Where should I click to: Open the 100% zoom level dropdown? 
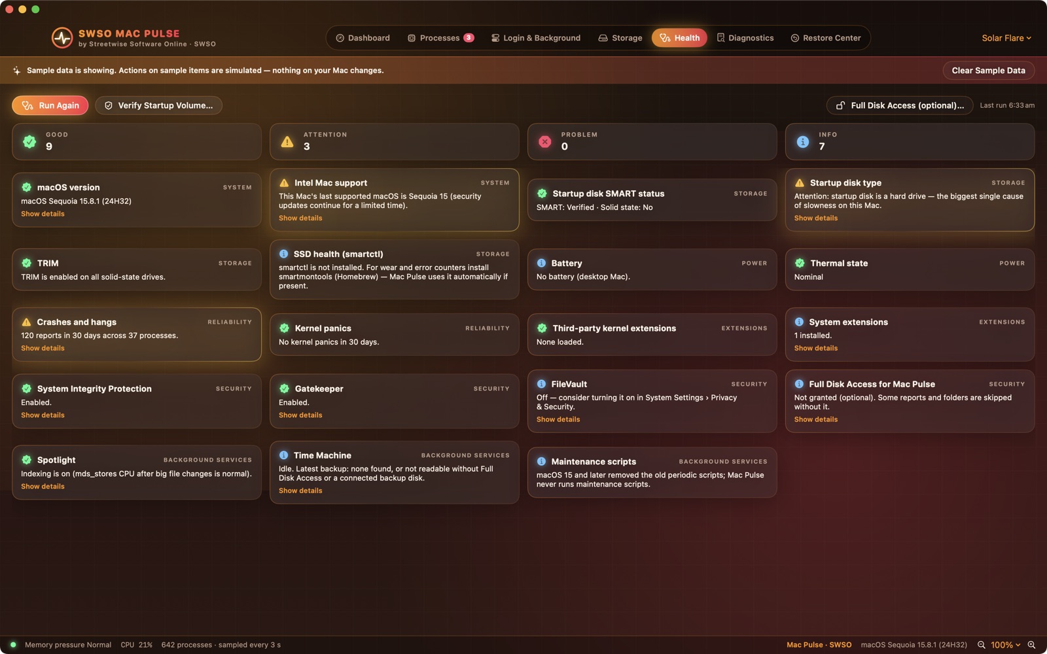pos(1006,645)
